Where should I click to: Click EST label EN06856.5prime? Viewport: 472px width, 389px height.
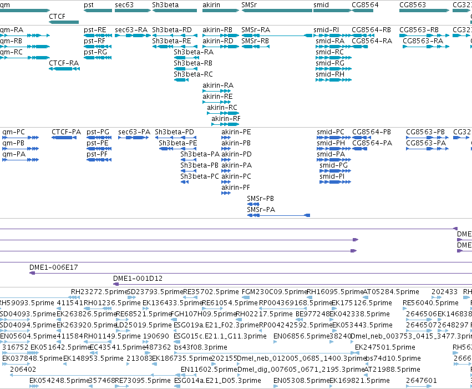(301, 336)
